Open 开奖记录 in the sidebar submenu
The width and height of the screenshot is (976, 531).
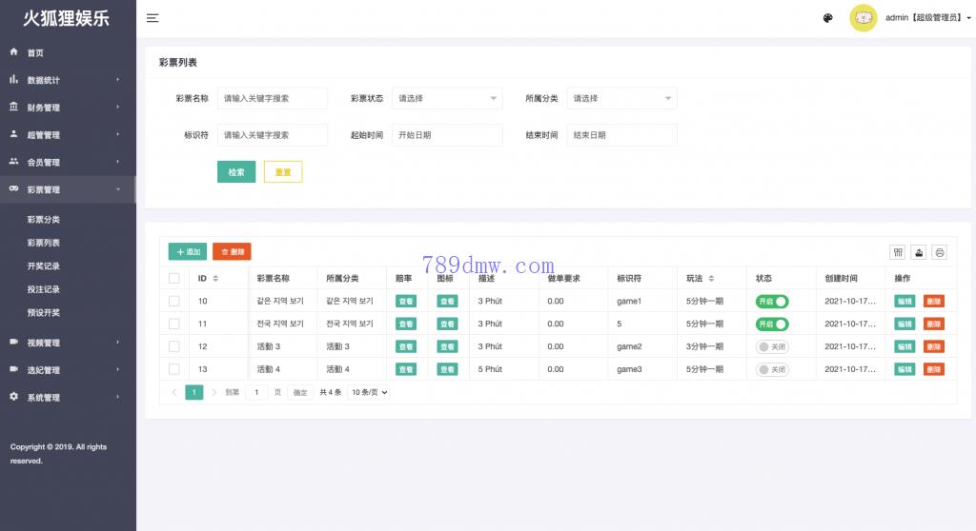point(44,266)
